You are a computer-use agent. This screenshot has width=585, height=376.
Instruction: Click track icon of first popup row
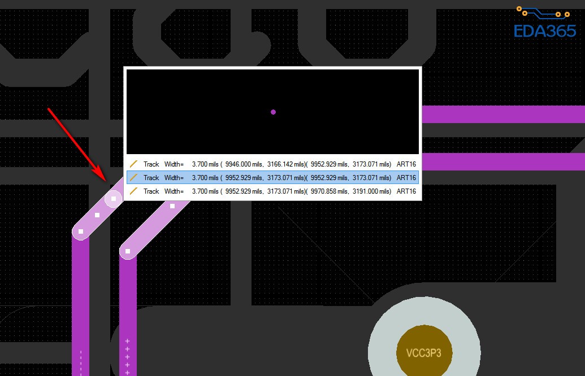[x=133, y=164]
